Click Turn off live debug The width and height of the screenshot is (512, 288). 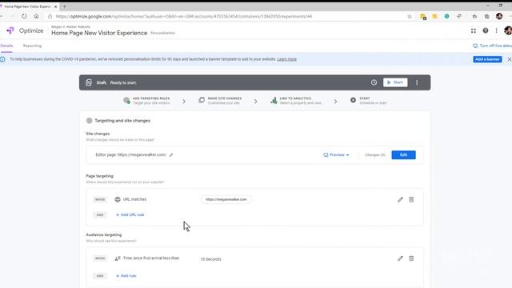(x=492, y=46)
